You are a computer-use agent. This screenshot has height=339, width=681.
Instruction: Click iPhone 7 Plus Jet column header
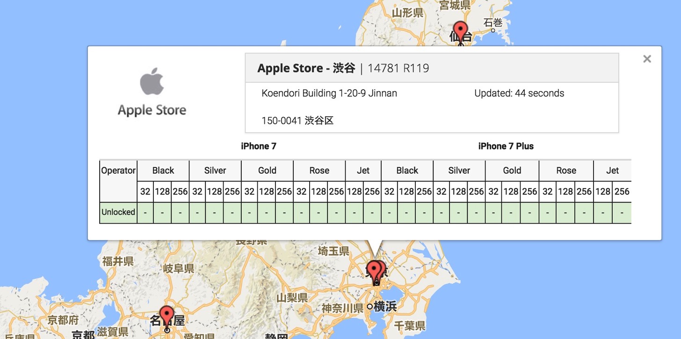click(613, 170)
